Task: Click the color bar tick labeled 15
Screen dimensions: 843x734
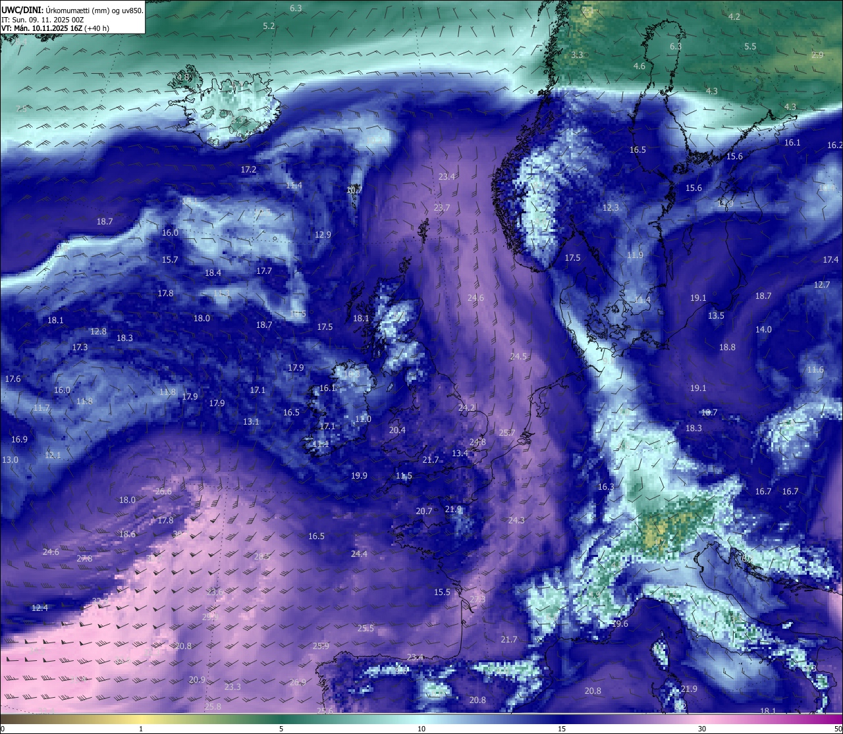Action: pyautogui.click(x=562, y=729)
